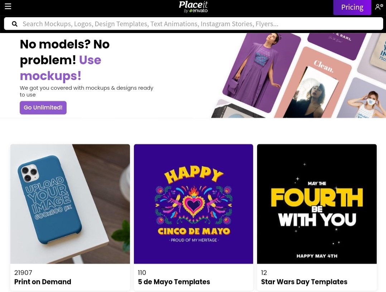Select the Print on Demand category link

[43, 282]
